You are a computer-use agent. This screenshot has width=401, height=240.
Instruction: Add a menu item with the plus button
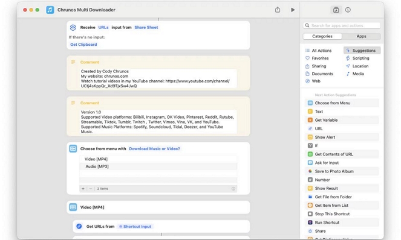coord(83,189)
